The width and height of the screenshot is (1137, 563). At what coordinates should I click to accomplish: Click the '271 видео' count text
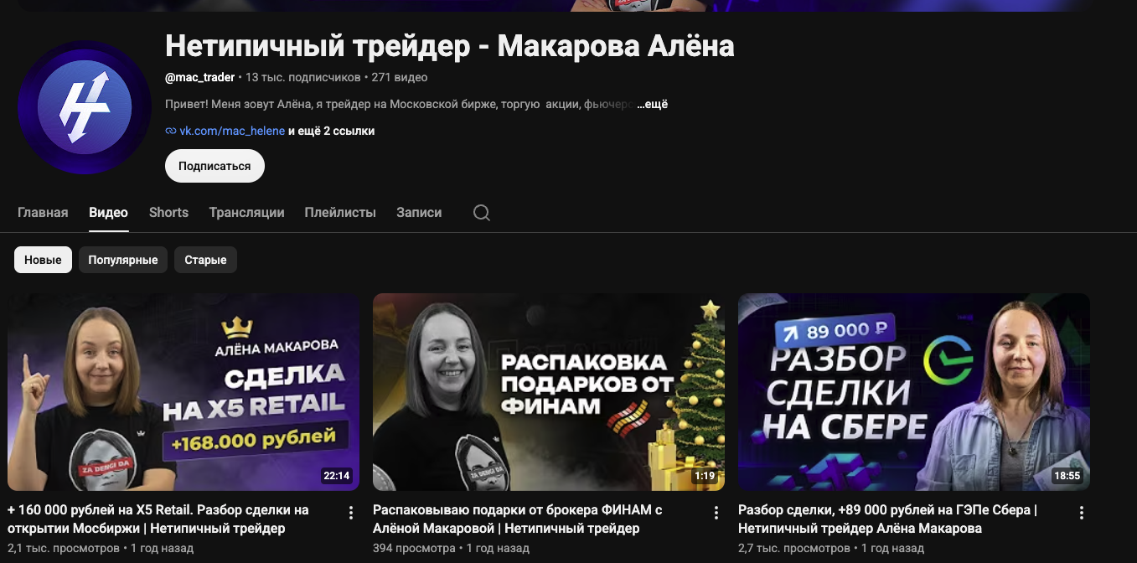point(400,77)
